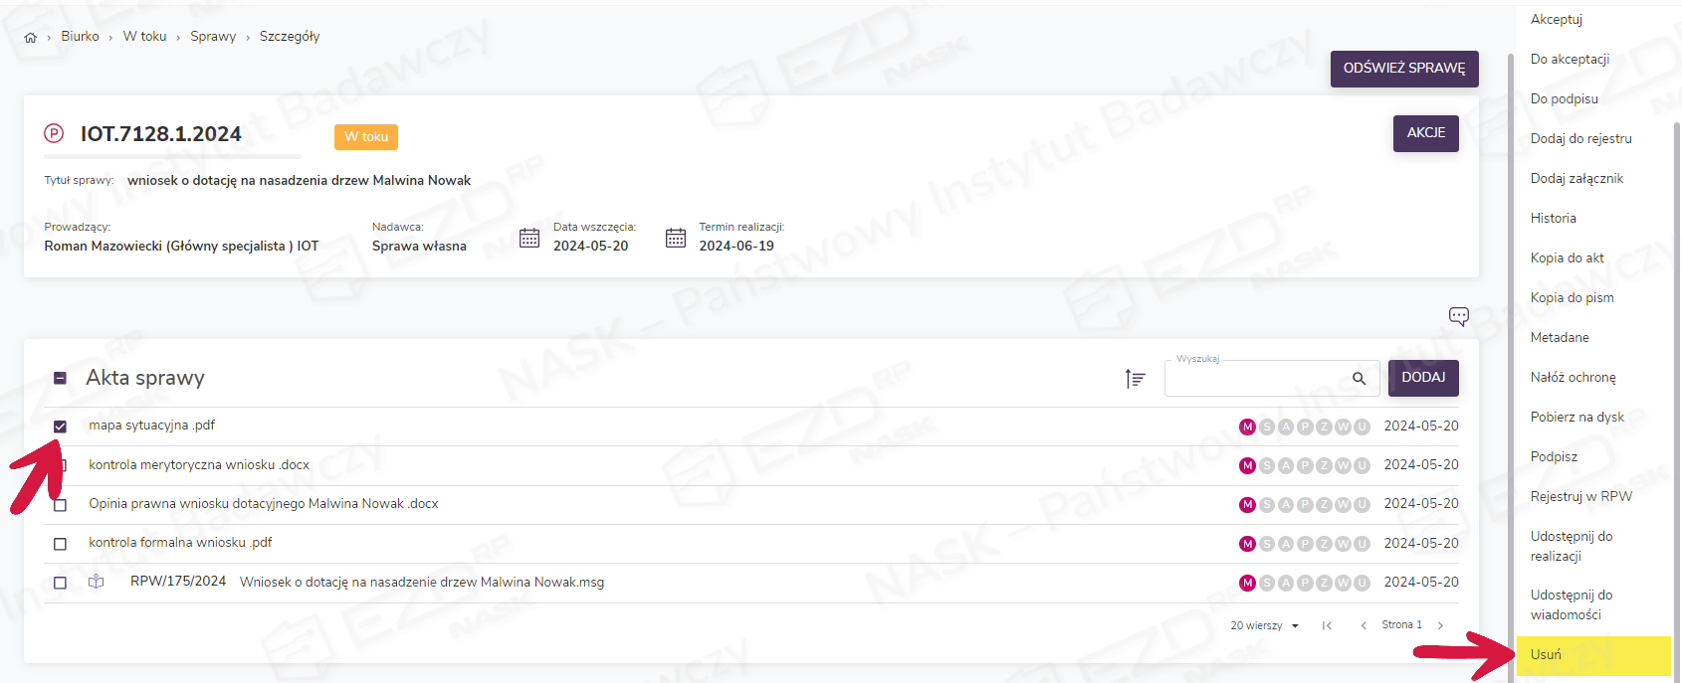The width and height of the screenshot is (1682, 683).
Task: Click the search magnifier icon
Action: (1359, 379)
